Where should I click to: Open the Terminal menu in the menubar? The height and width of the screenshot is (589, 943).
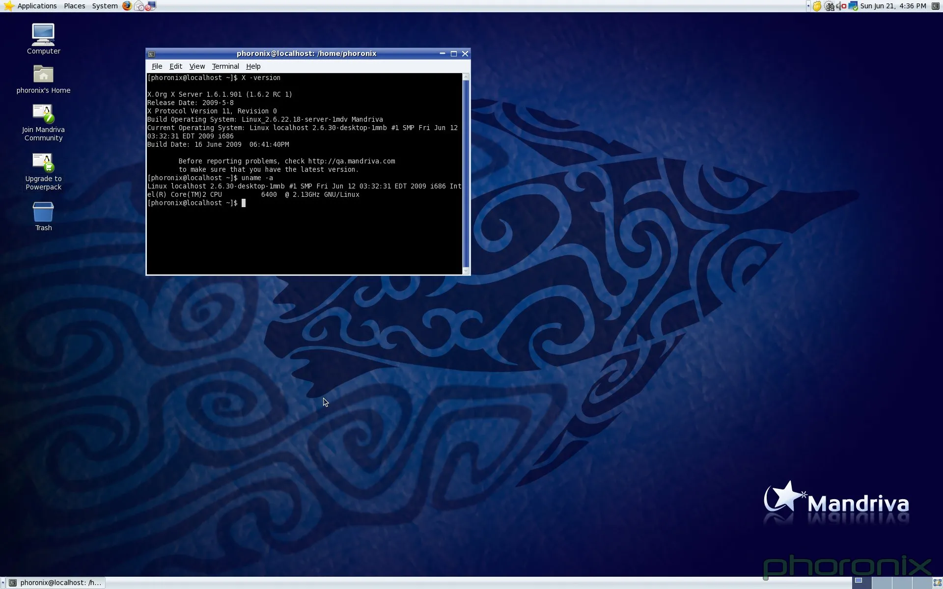(225, 66)
